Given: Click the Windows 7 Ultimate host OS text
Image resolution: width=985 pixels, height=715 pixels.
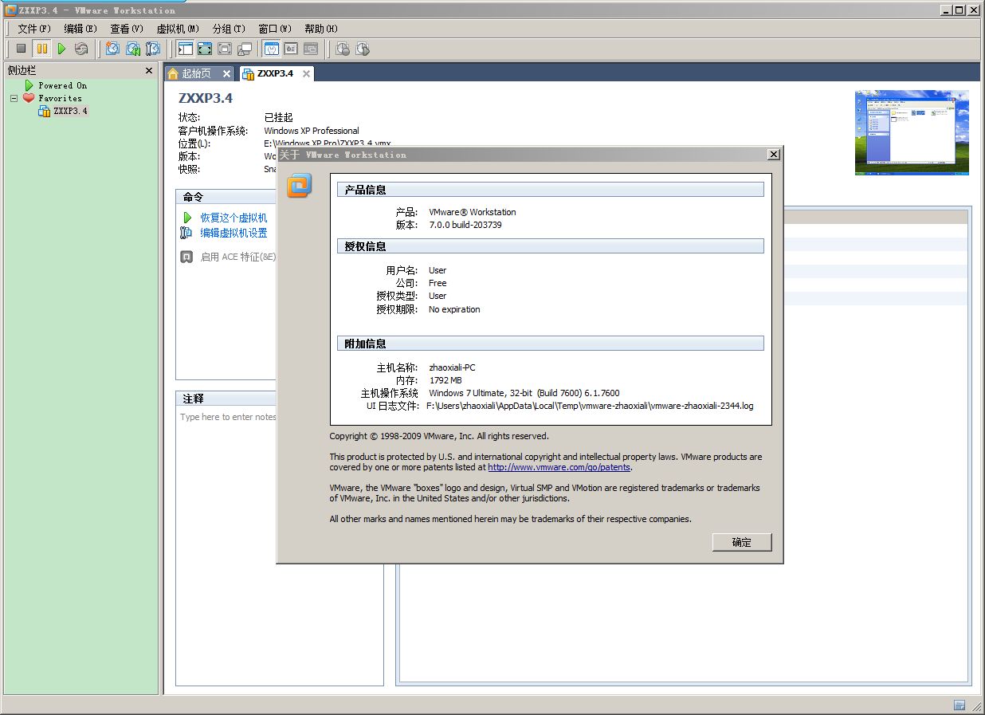Looking at the screenshot, I should (524, 393).
